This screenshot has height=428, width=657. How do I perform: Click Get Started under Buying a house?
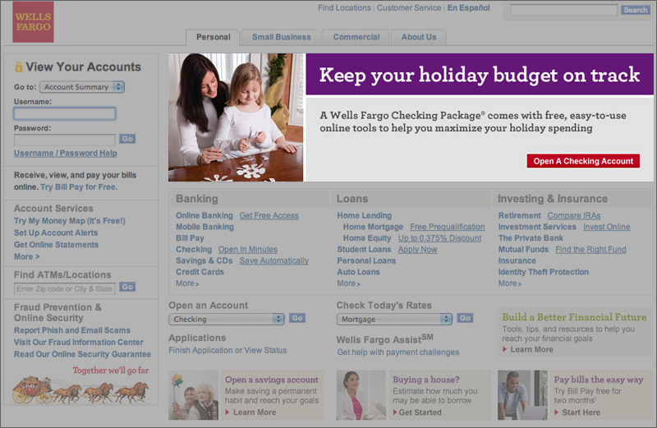pyautogui.click(x=420, y=412)
